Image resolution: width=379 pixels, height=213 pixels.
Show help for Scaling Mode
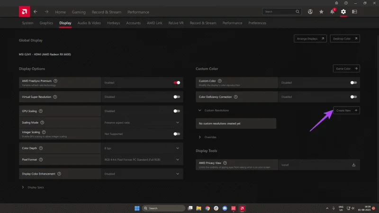42,123
